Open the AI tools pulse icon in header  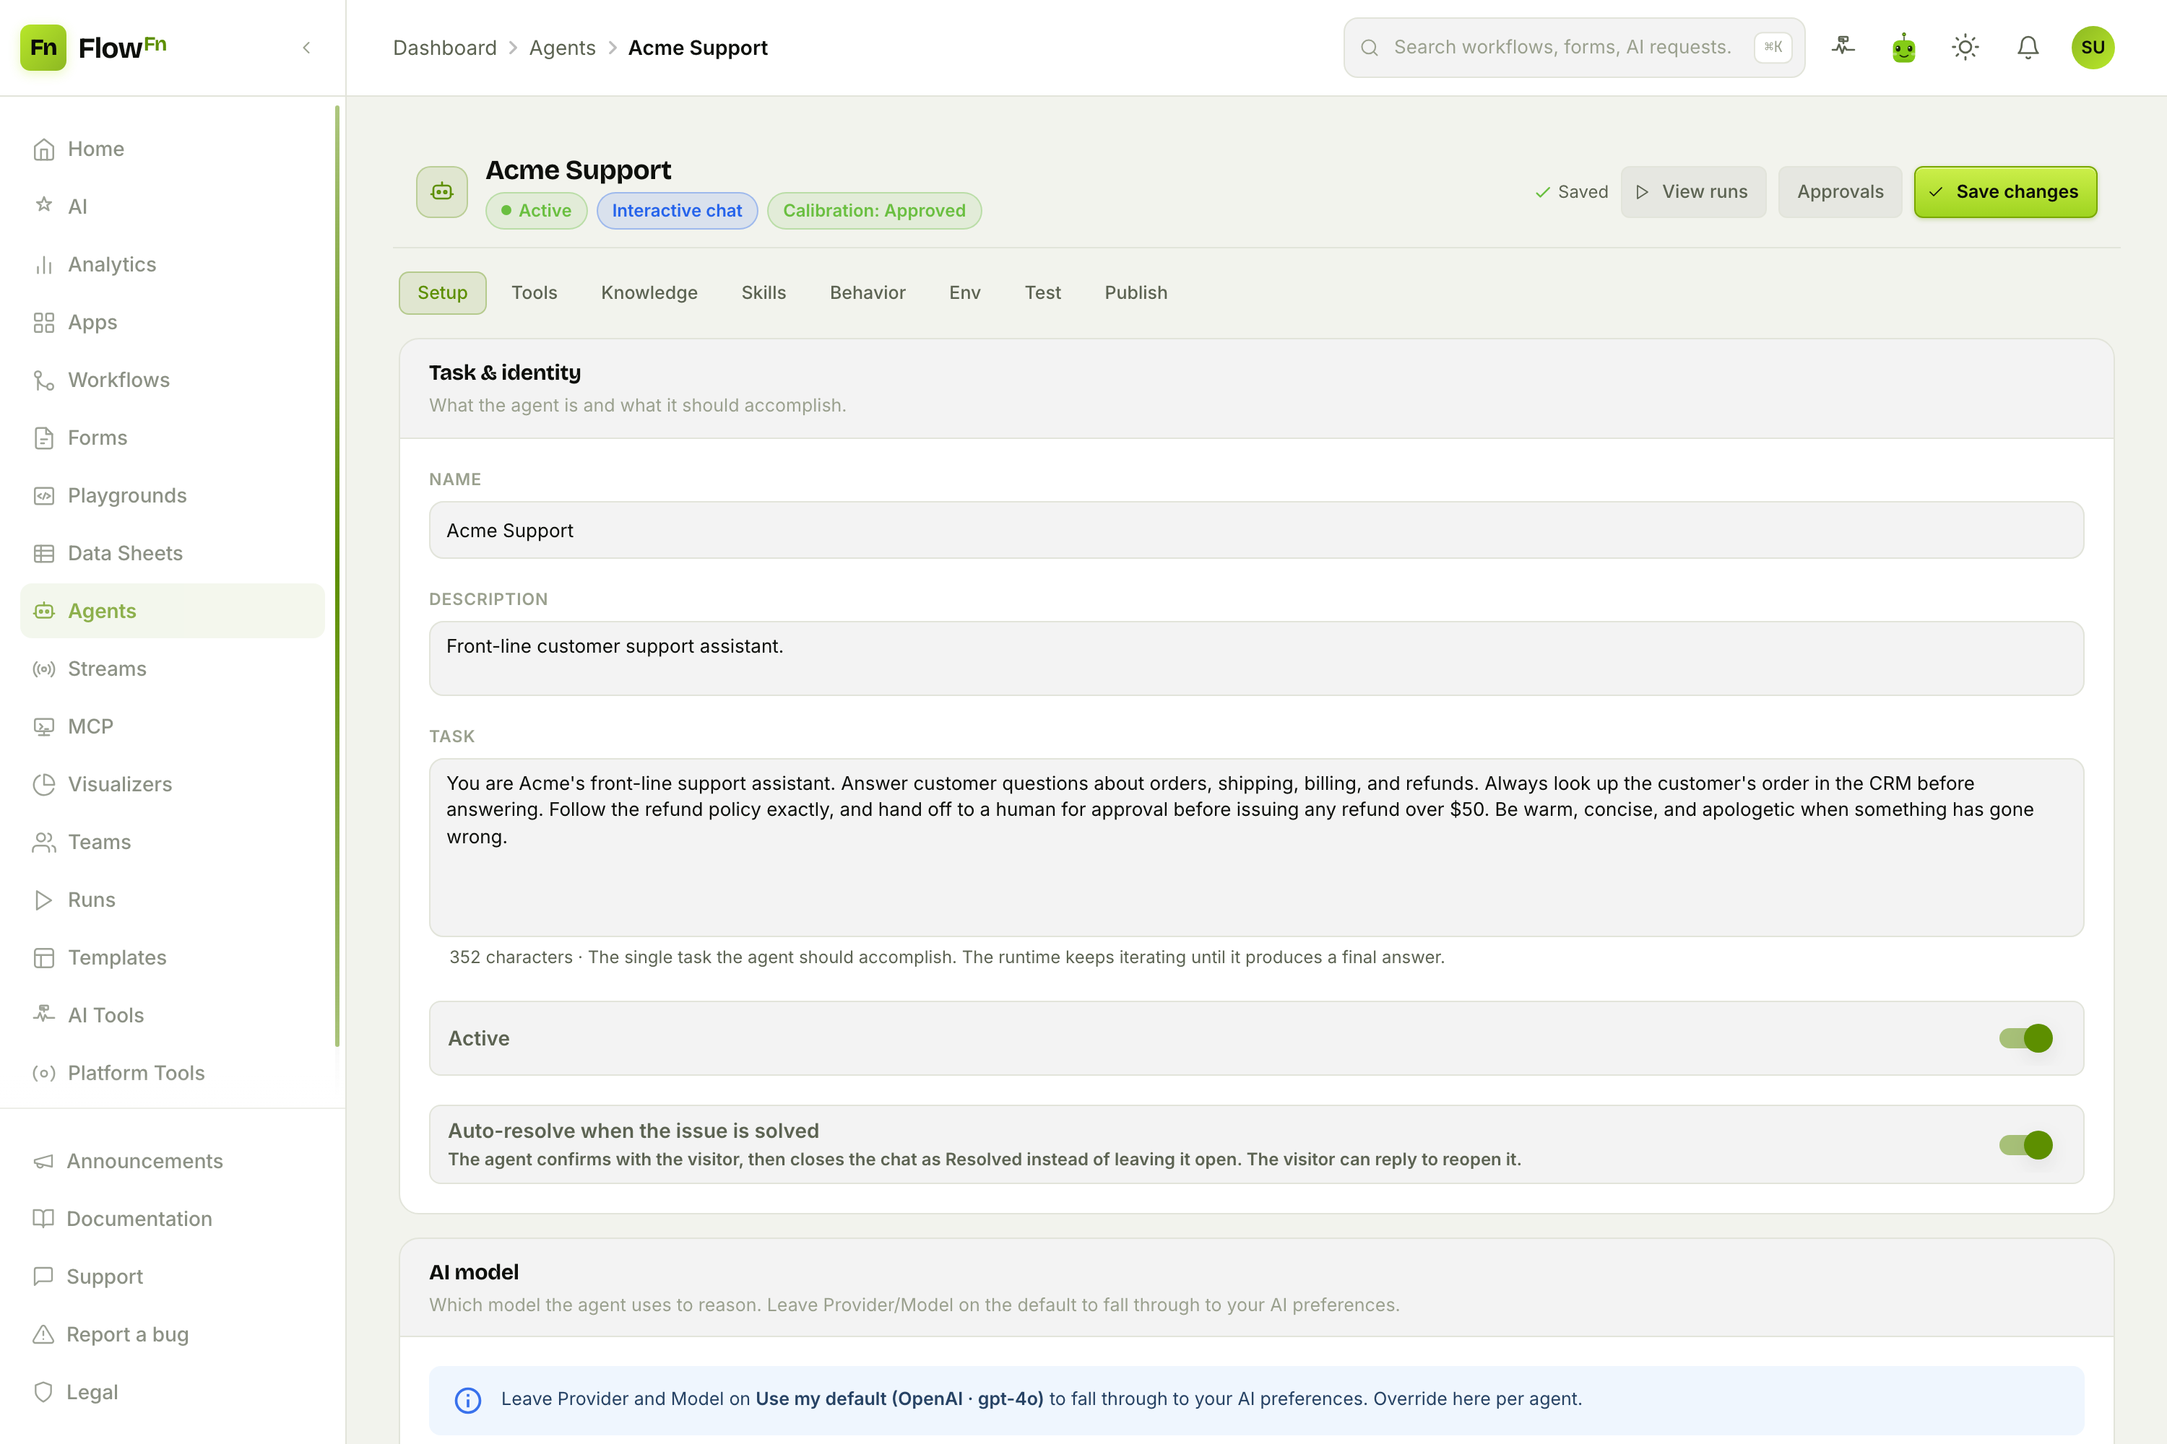tap(1843, 47)
